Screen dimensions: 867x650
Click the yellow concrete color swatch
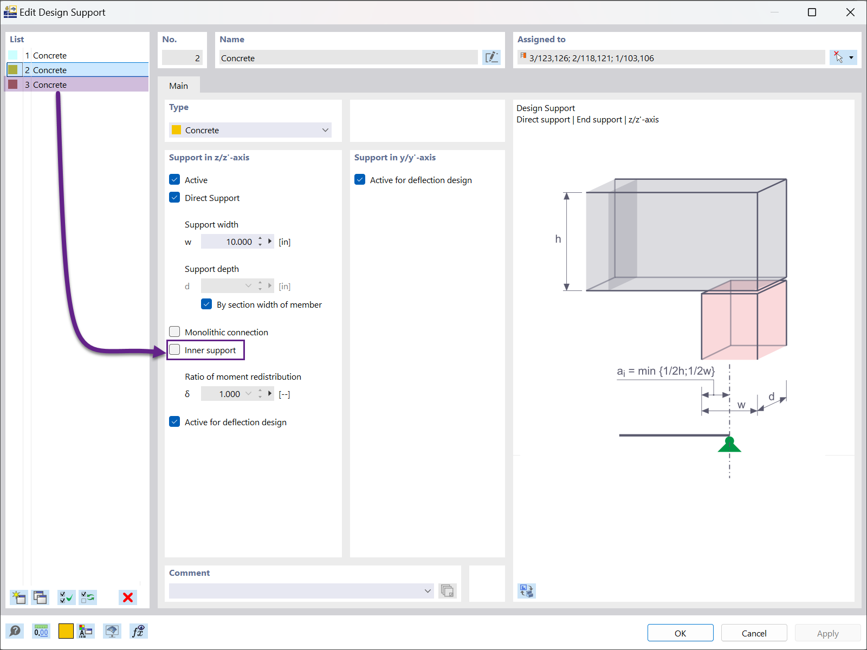66,631
